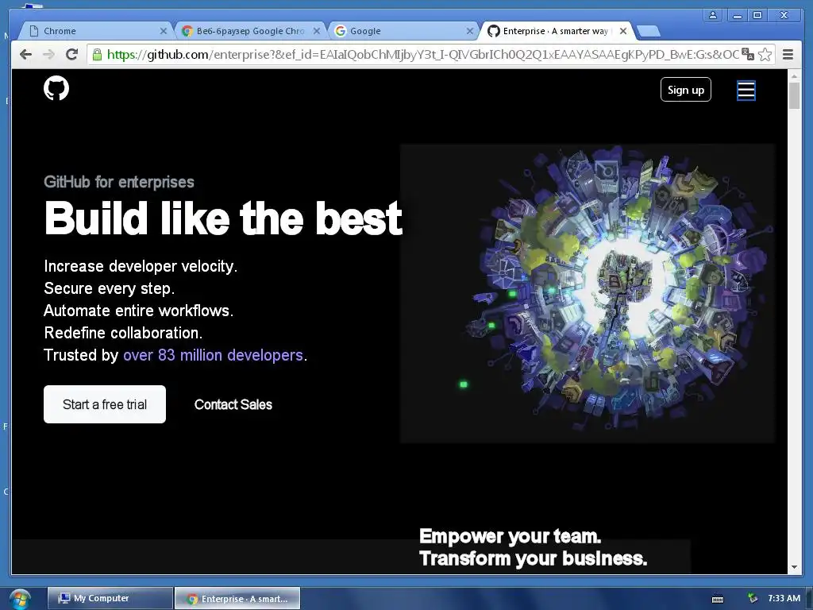Select the Enterprise Chrome taskbar button
Image resolution: width=813 pixels, height=610 pixels.
[x=237, y=599]
